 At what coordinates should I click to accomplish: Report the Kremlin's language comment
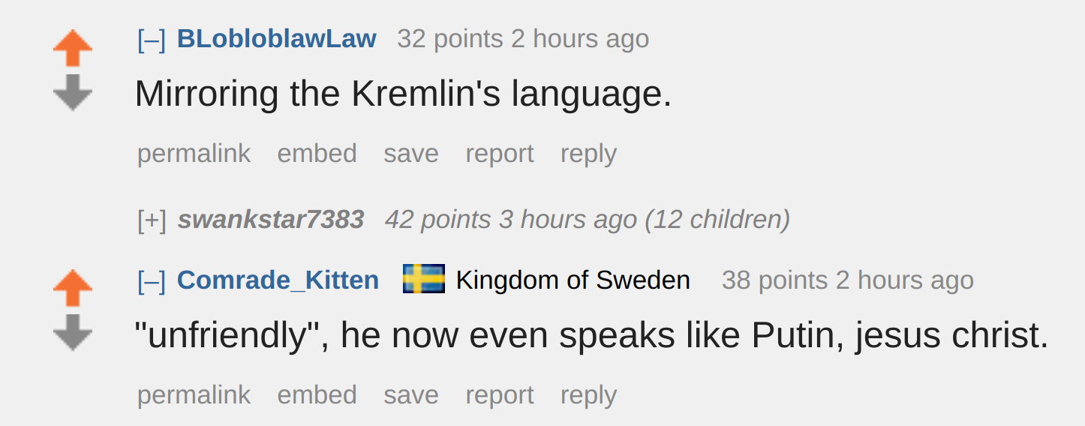[500, 154]
